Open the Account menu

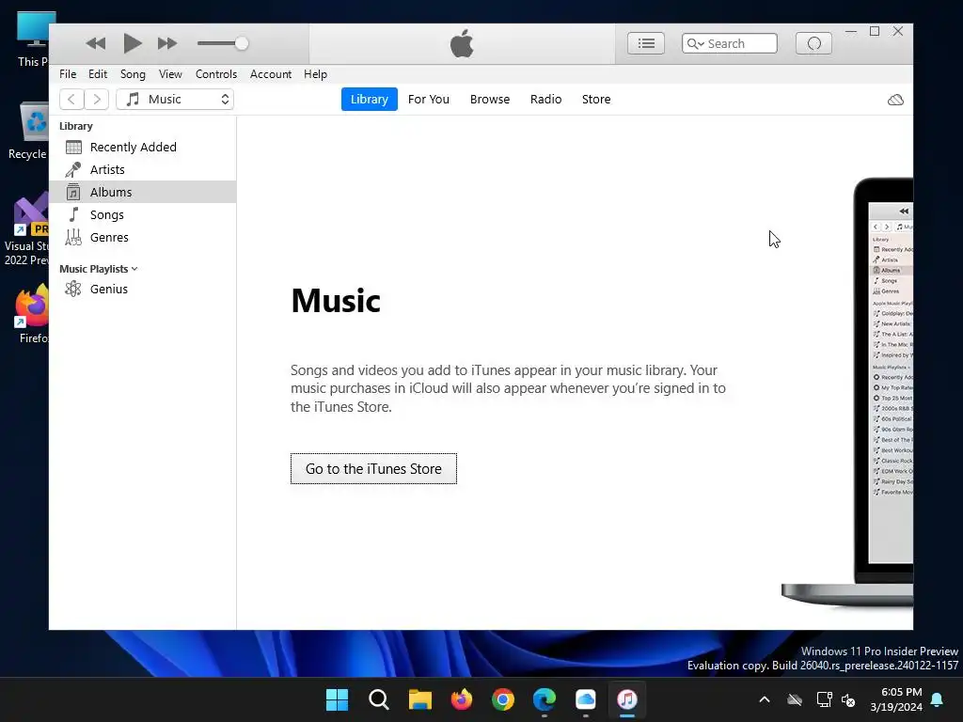270,74
